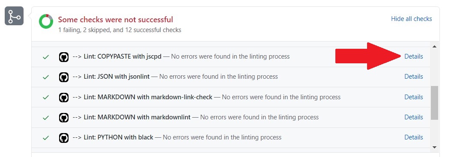Click the checks status donut chart icon
451x157 pixels.
tap(46, 21)
